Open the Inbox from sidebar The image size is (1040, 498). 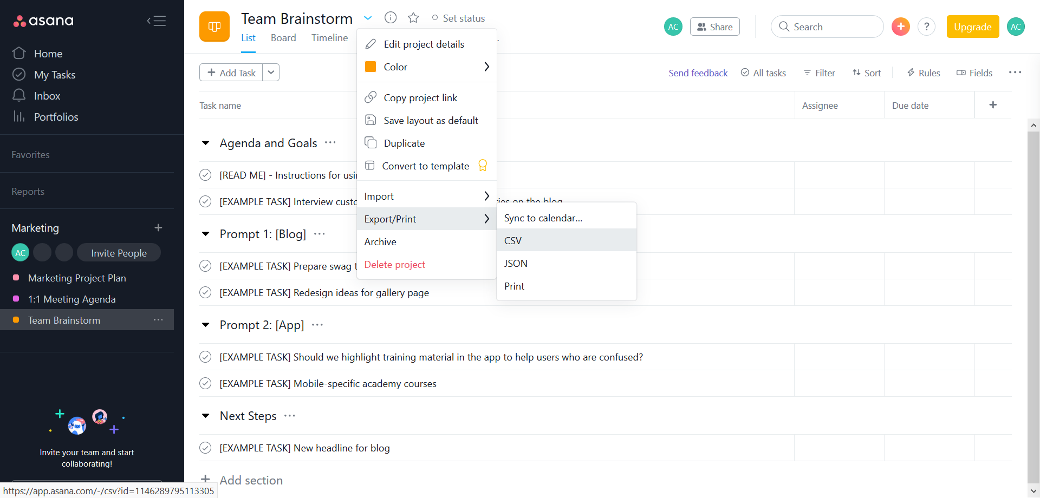tap(47, 96)
